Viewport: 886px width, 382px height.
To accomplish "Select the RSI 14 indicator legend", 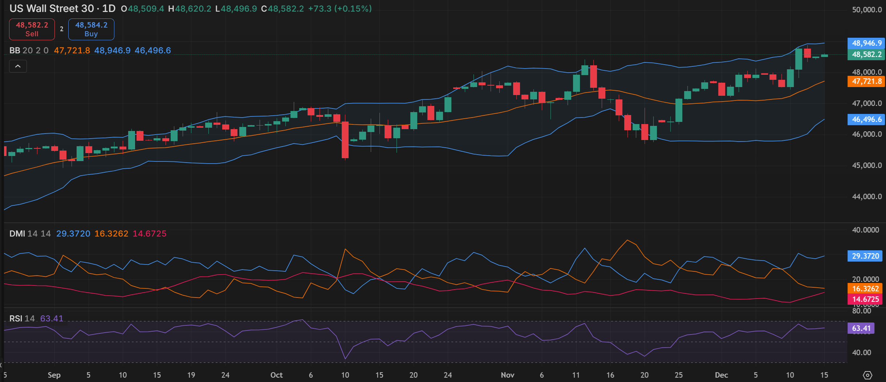I will [22, 319].
